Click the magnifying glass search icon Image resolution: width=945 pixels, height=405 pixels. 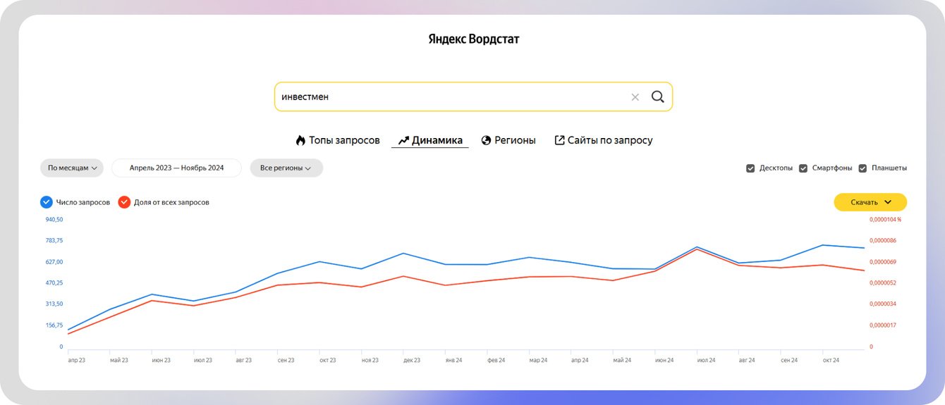pyautogui.click(x=657, y=97)
